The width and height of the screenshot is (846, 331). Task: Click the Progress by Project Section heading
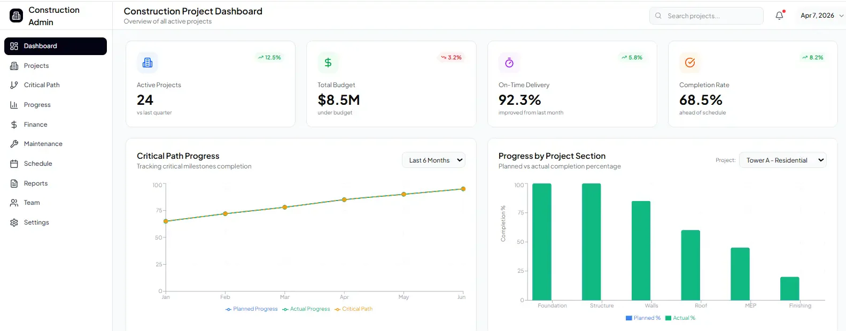point(552,156)
